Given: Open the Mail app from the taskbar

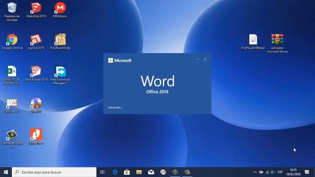Looking at the screenshot, I should [151, 172].
